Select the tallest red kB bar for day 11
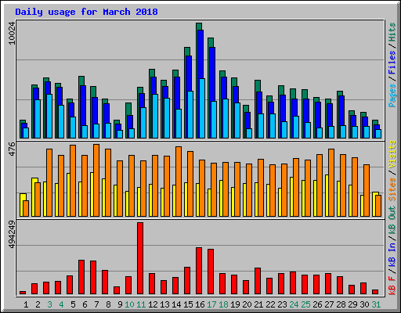The width and height of the screenshot is (401, 313). (140, 258)
